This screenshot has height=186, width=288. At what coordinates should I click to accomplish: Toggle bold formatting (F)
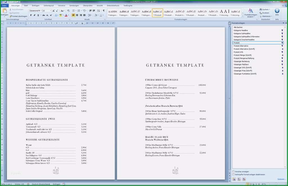[x=31, y=15]
